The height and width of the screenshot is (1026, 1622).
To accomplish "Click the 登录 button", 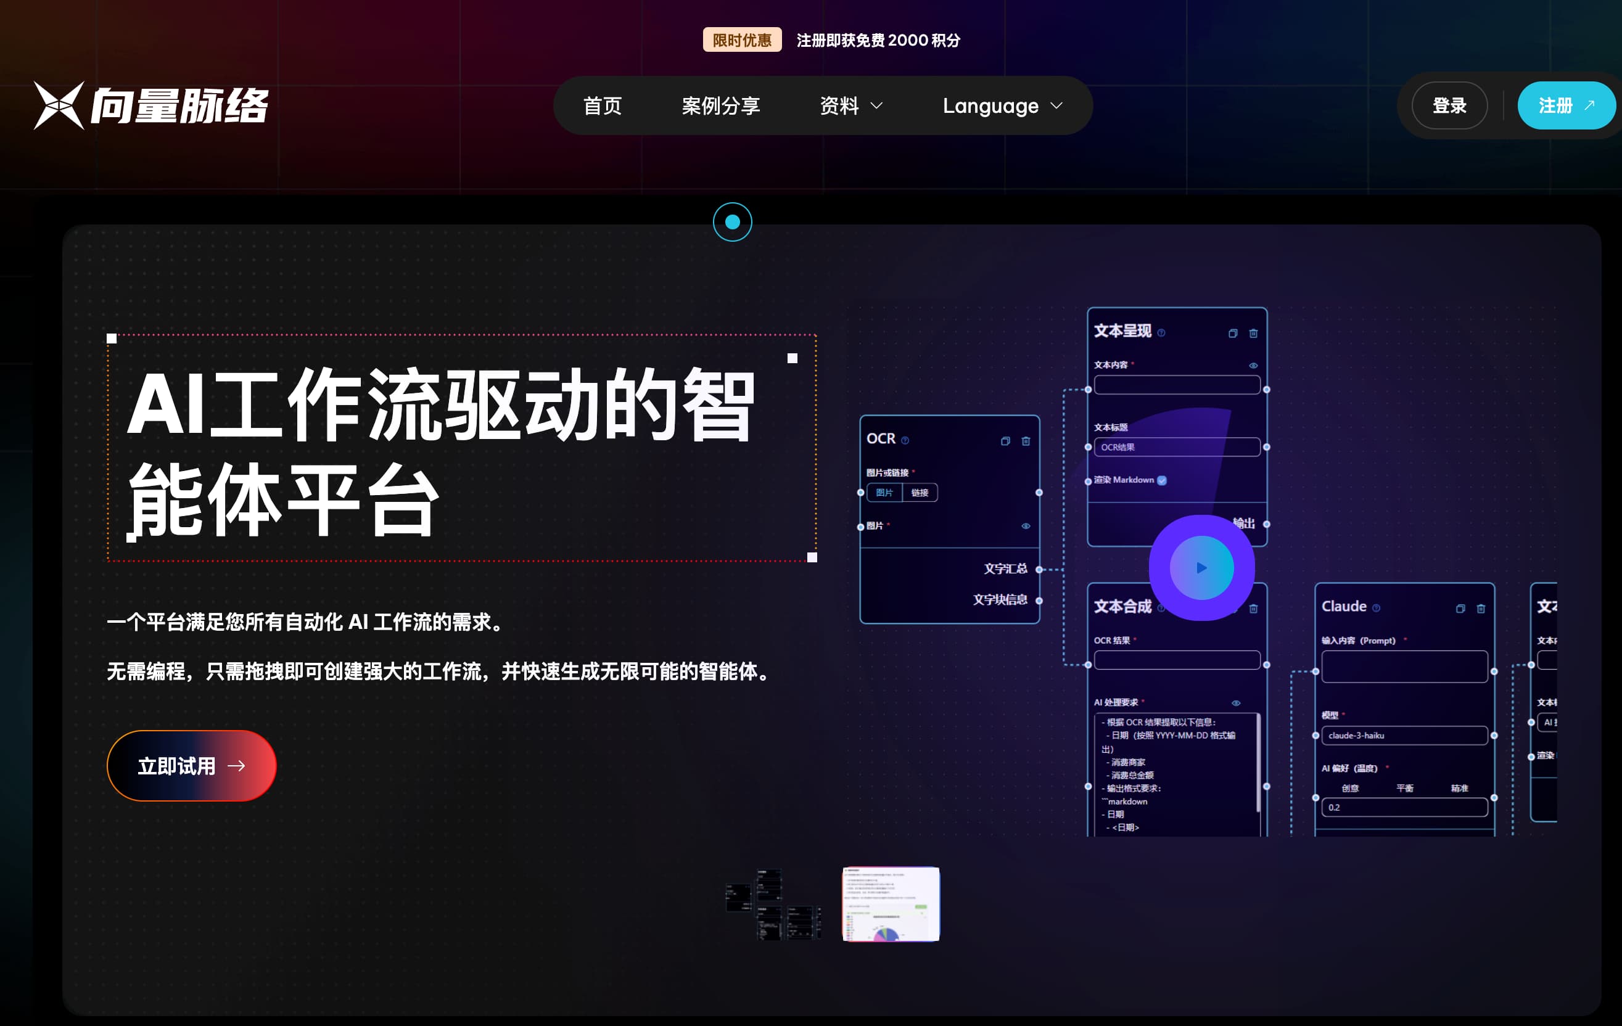I will (1449, 105).
